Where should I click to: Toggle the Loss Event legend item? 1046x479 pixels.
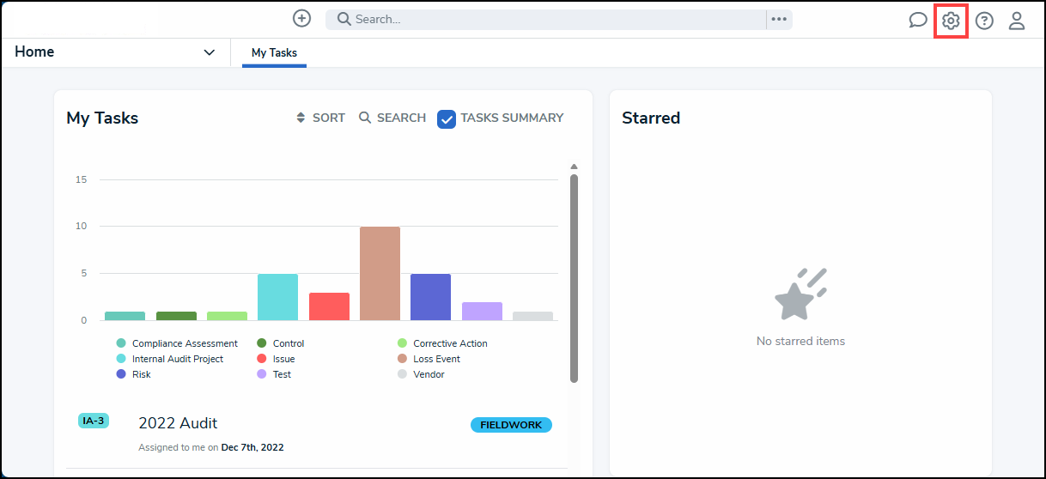tap(436, 359)
